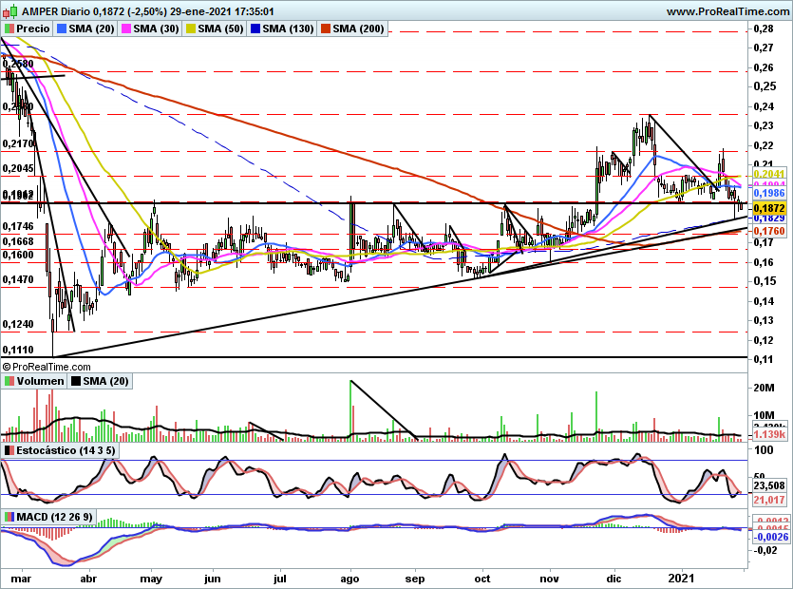Click the black volume SMA (20) swatch
Viewport: 793px width, 589px height.
coord(76,381)
